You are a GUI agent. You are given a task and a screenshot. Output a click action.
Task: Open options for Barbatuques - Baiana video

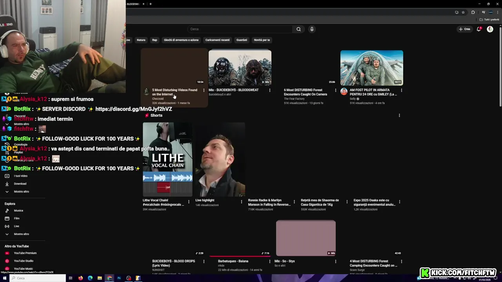pyautogui.click(x=269, y=261)
